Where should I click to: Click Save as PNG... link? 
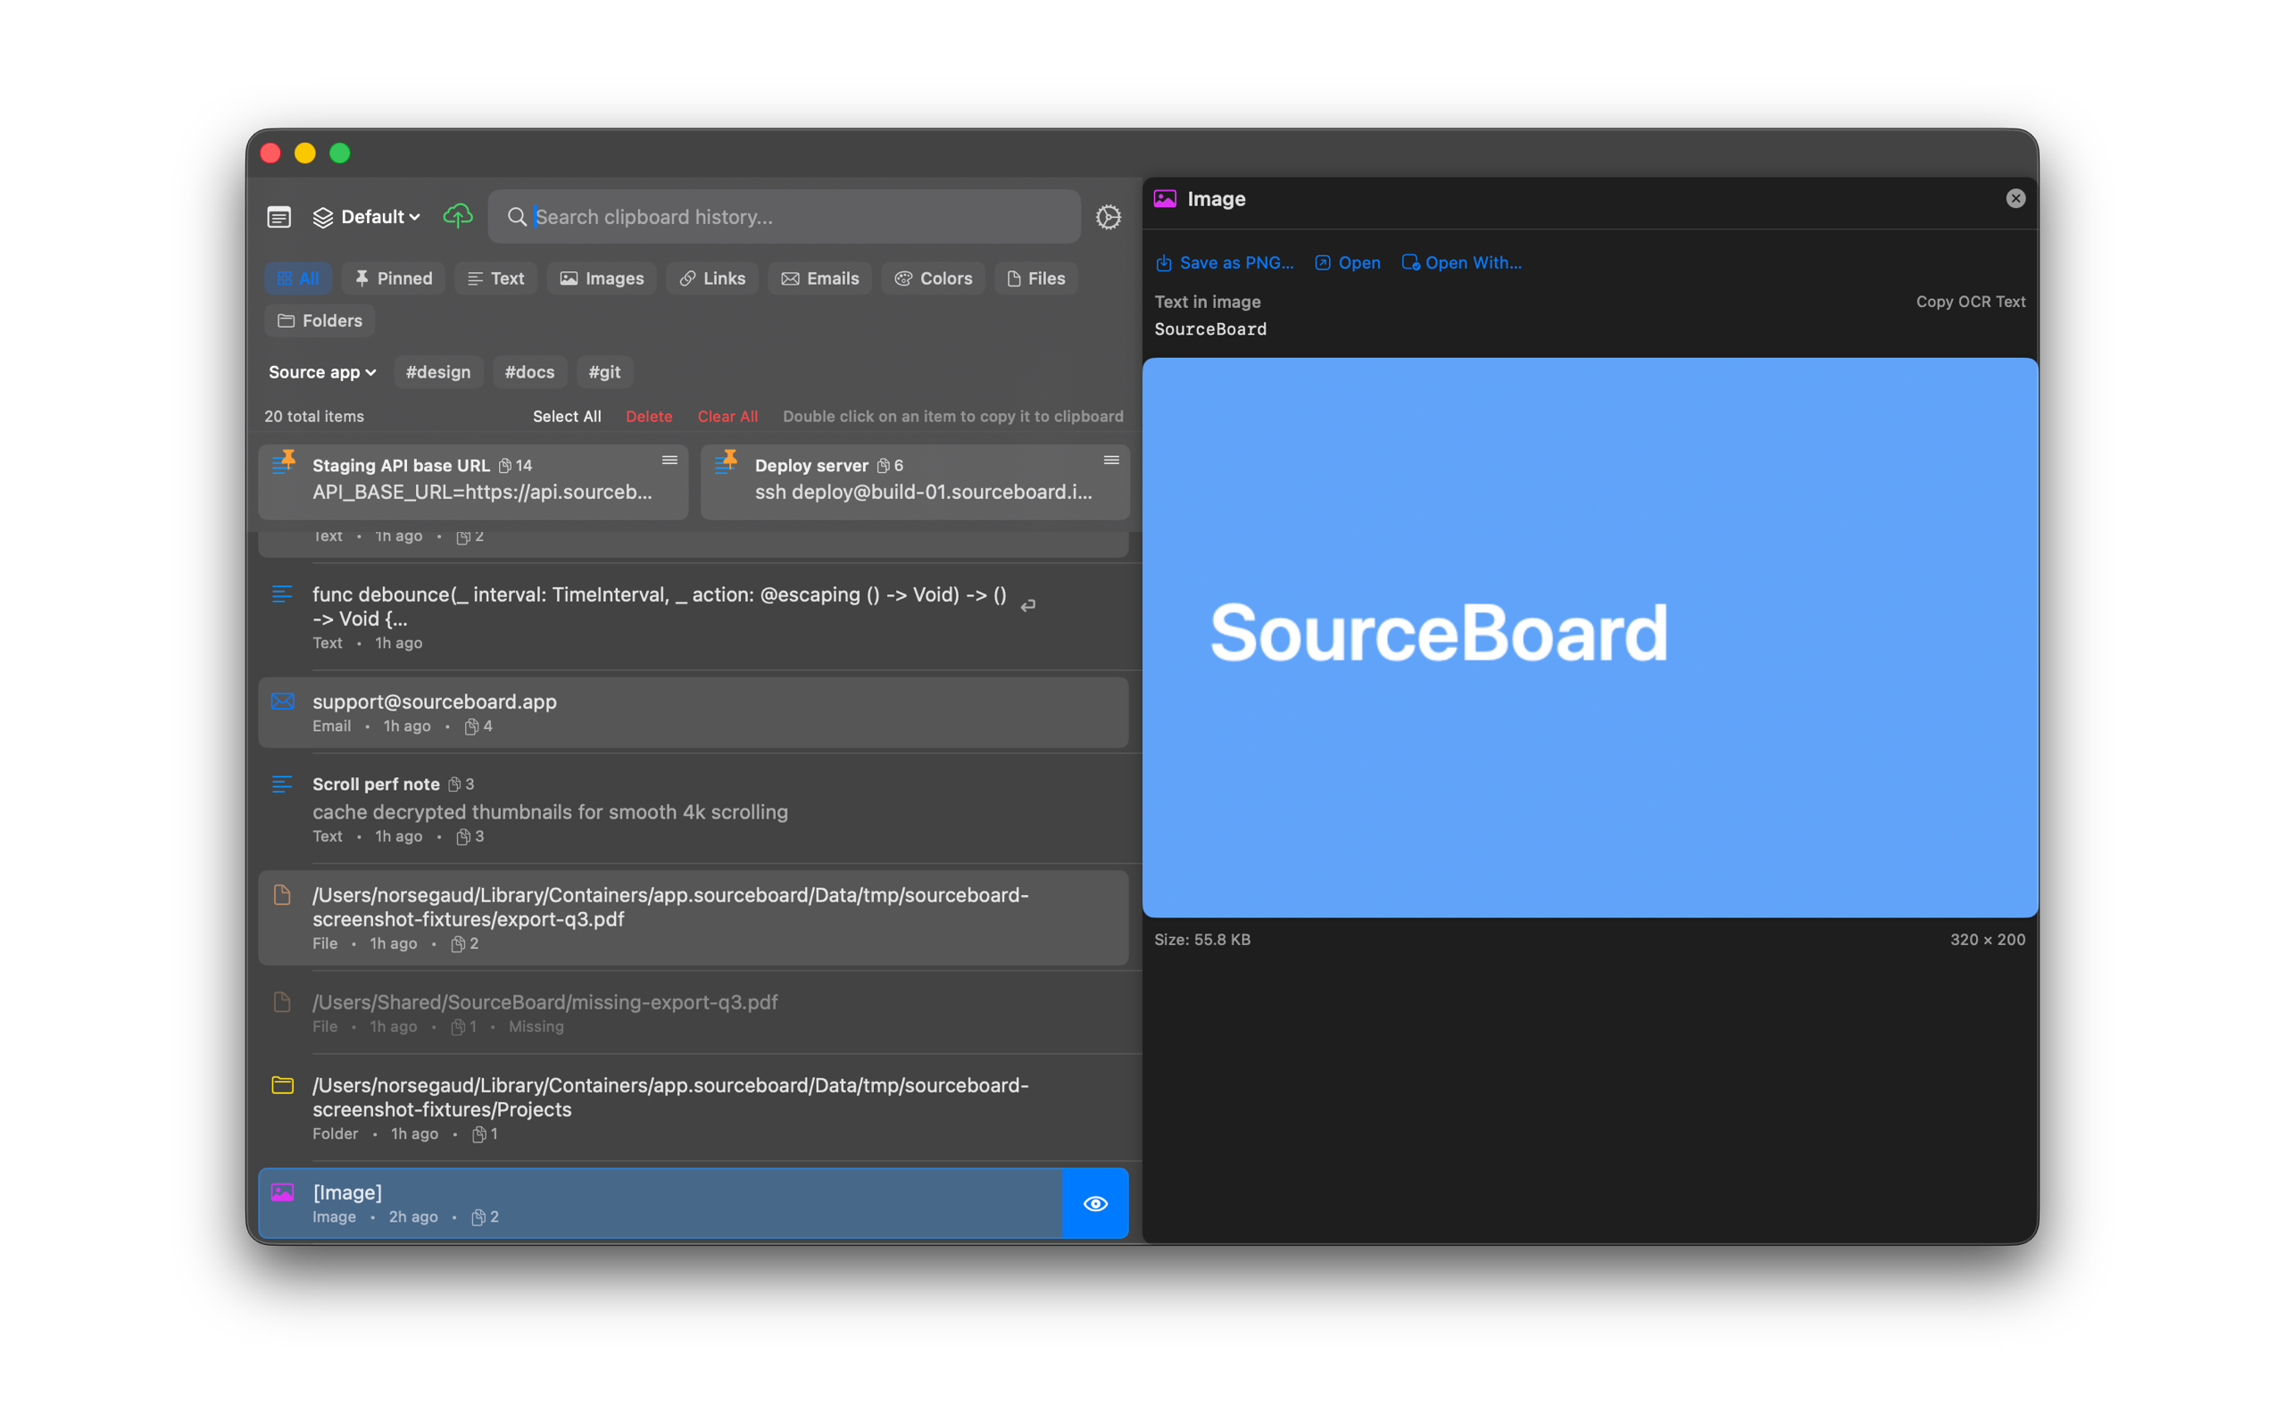1225,262
